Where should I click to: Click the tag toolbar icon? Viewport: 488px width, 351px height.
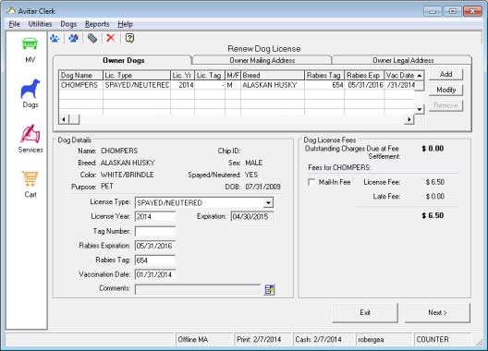click(x=92, y=38)
